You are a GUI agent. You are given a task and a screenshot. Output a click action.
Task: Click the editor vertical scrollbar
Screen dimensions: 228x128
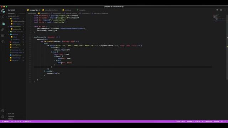227,47
